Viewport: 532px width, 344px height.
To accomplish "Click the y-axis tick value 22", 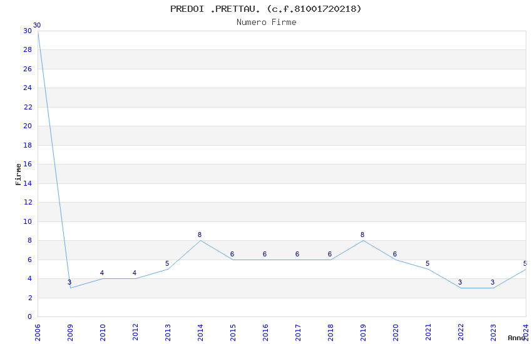I will [x=28, y=107].
